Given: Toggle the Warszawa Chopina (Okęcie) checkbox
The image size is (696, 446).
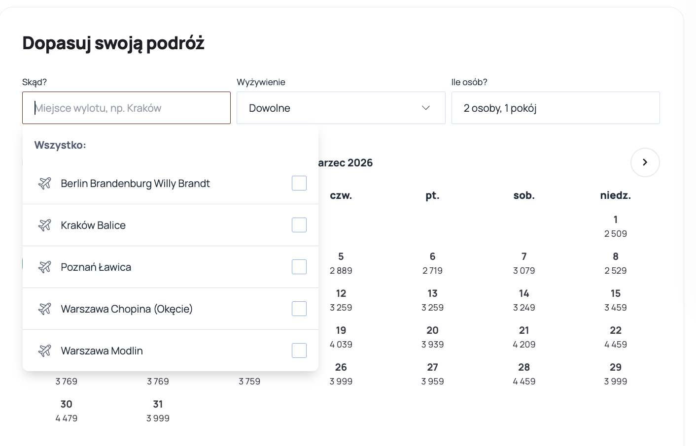Looking at the screenshot, I should click(x=299, y=309).
